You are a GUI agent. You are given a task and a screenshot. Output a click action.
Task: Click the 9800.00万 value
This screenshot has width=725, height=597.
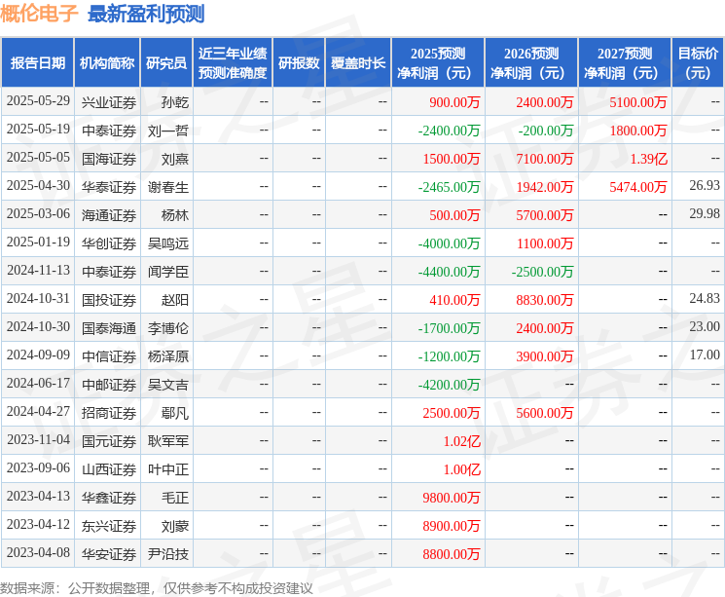click(452, 497)
